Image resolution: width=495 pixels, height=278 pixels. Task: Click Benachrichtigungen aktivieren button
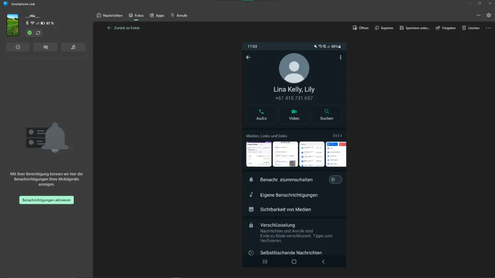coord(46,200)
